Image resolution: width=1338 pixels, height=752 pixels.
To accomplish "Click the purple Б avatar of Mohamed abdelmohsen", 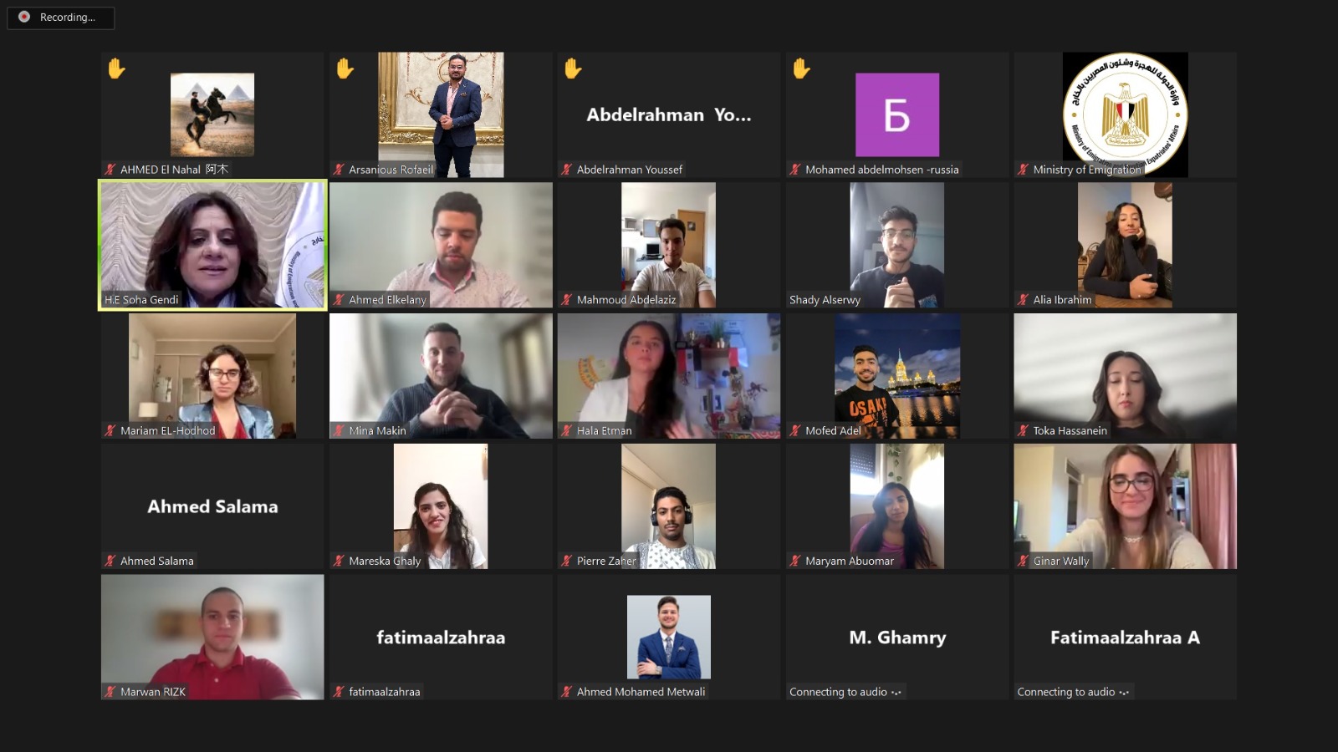I will tap(897, 114).
